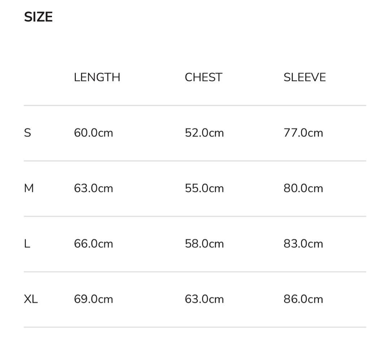Click the XL chest value 63.0cm
This screenshot has width=390, height=352.
[204, 299]
